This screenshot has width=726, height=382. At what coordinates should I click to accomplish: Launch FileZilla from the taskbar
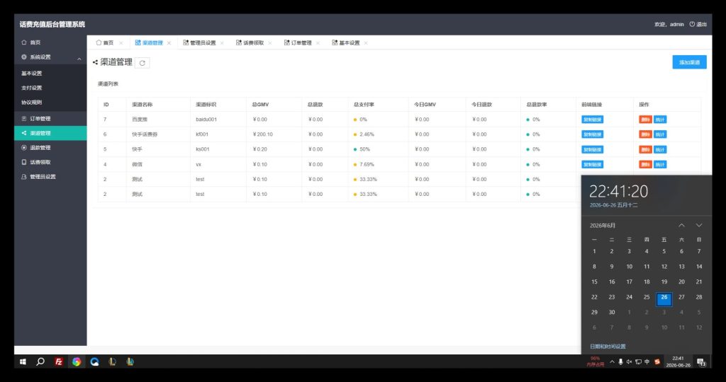58,361
